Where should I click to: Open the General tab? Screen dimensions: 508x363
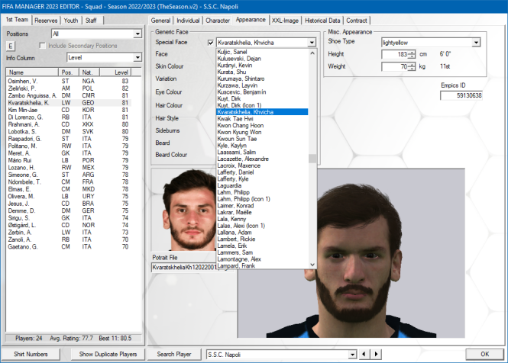[x=160, y=21]
